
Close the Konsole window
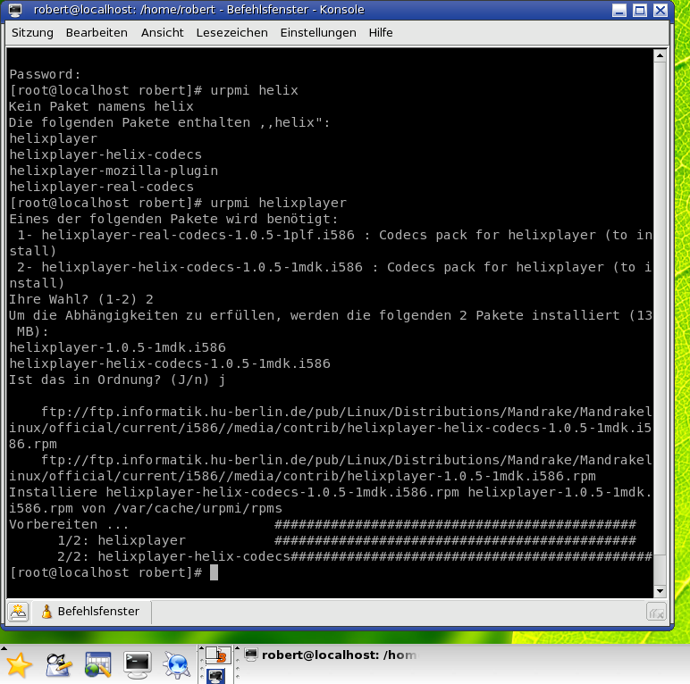click(x=661, y=10)
